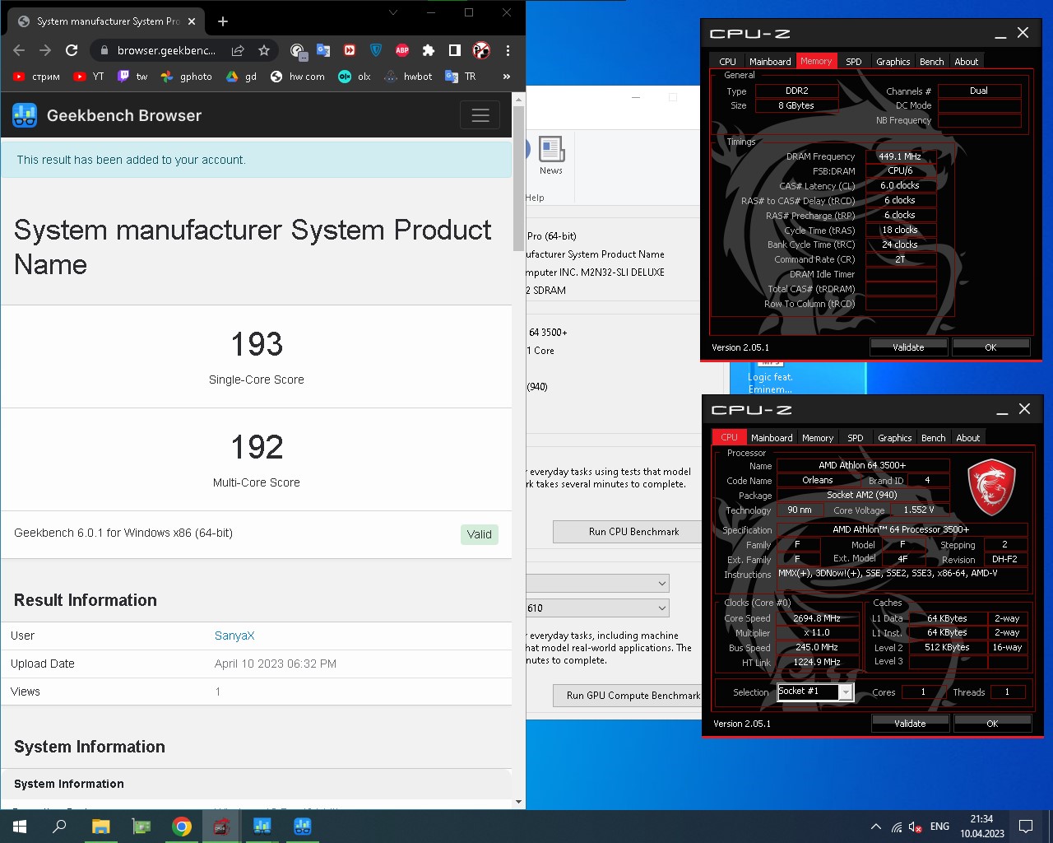Click the Valid badge
This screenshot has height=843, width=1053.
480,534
